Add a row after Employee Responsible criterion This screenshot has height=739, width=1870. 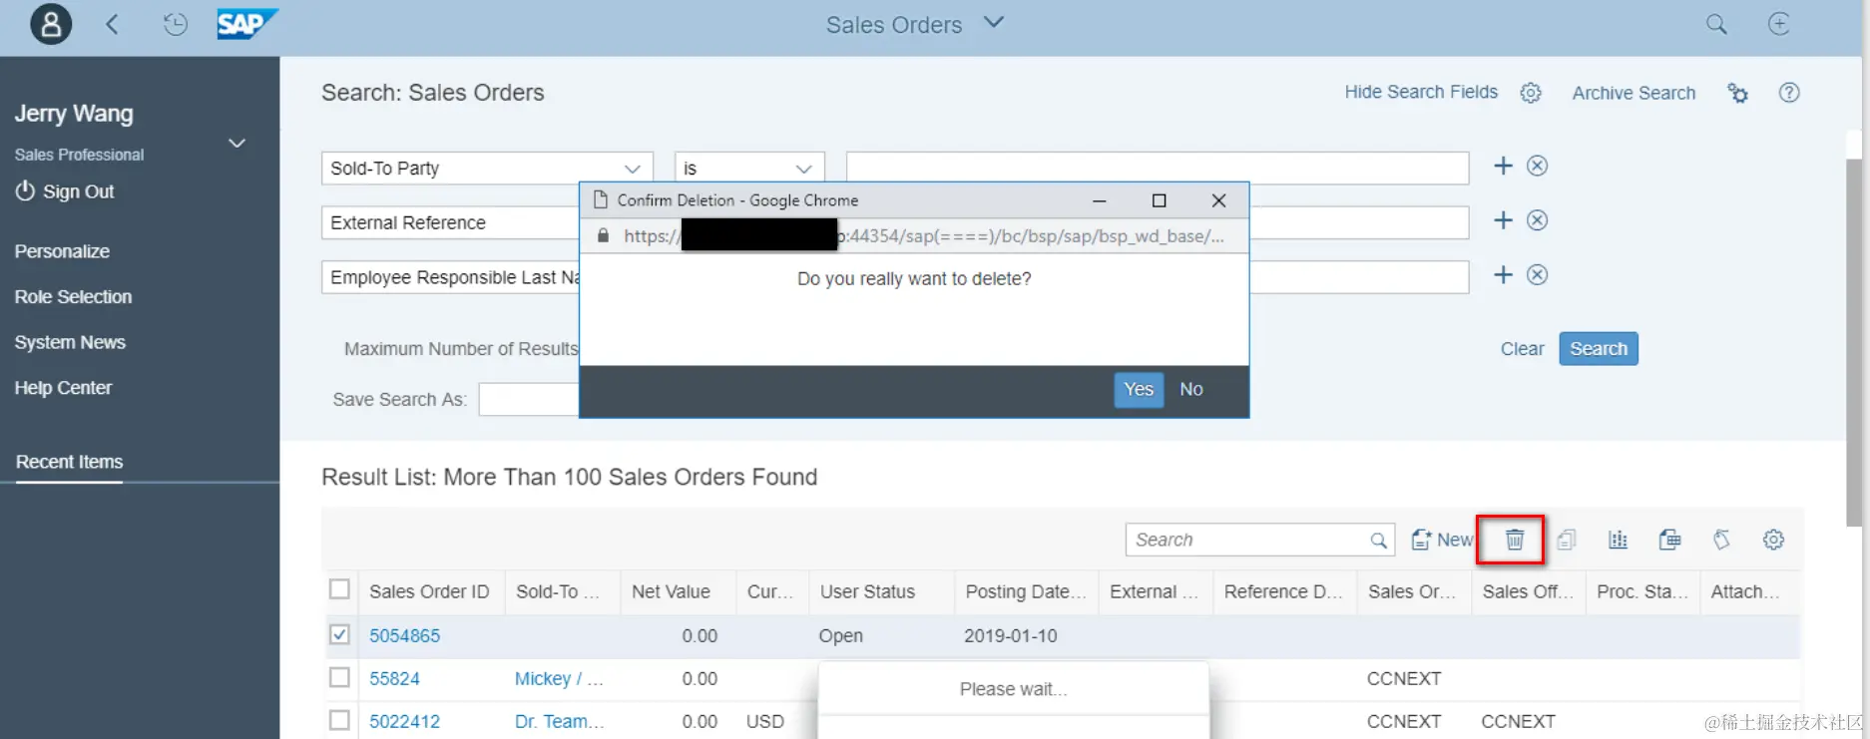pos(1503,275)
